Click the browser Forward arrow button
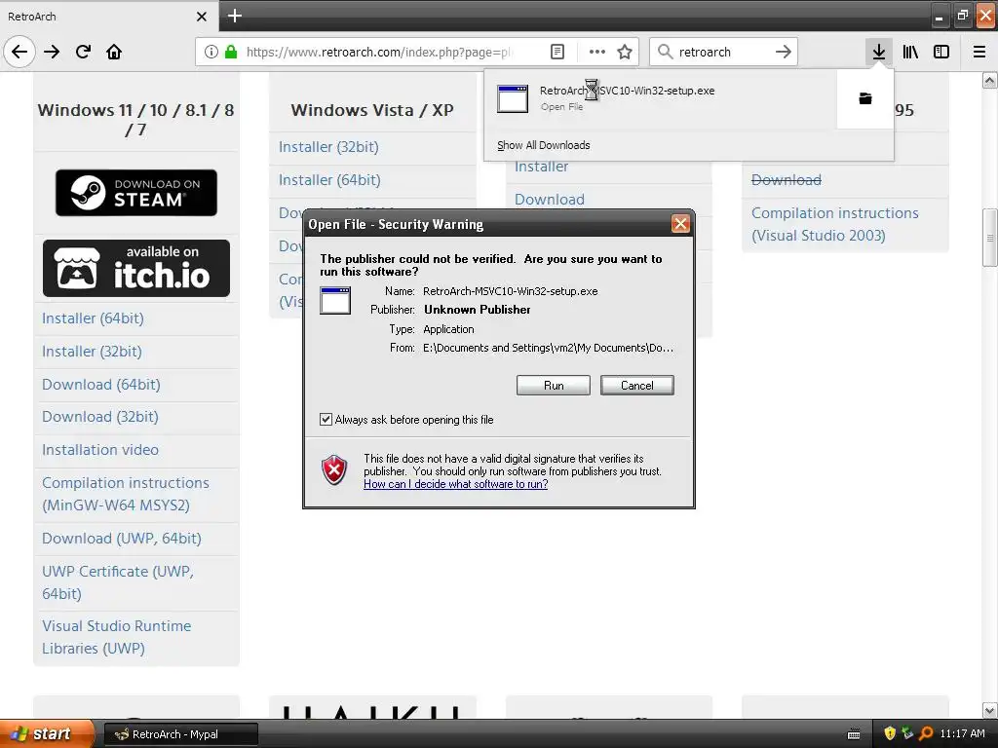Image resolution: width=998 pixels, height=748 pixels. pos(52,52)
